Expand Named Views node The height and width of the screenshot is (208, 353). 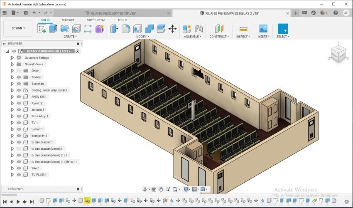pos(12,64)
